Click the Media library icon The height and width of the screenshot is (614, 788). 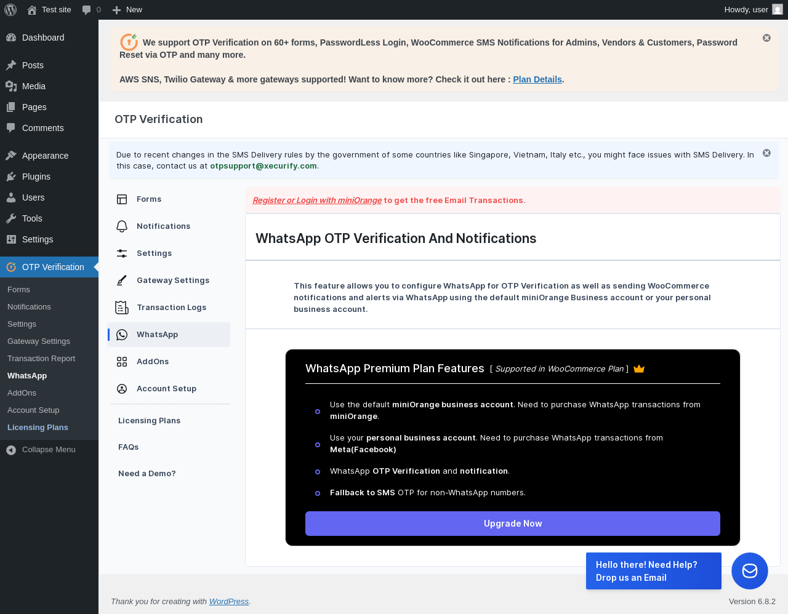11,86
